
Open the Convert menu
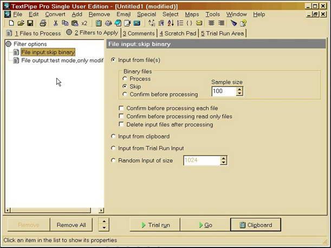pyautogui.click(x=55, y=14)
